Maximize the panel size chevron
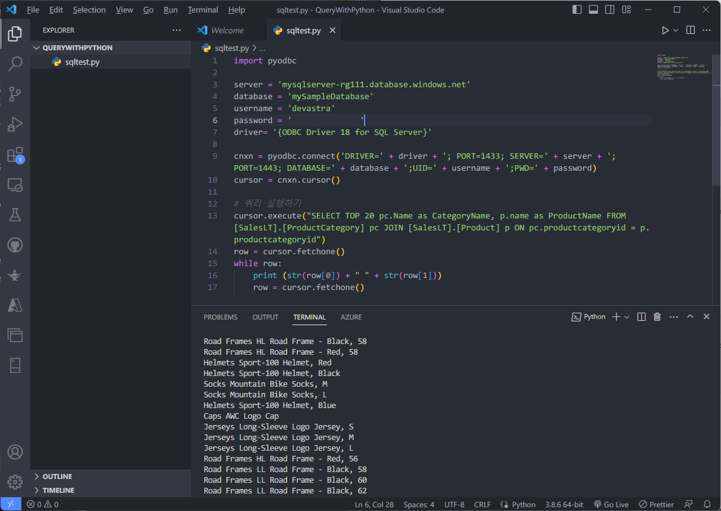The height and width of the screenshot is (511, 721). pos(690,317)
